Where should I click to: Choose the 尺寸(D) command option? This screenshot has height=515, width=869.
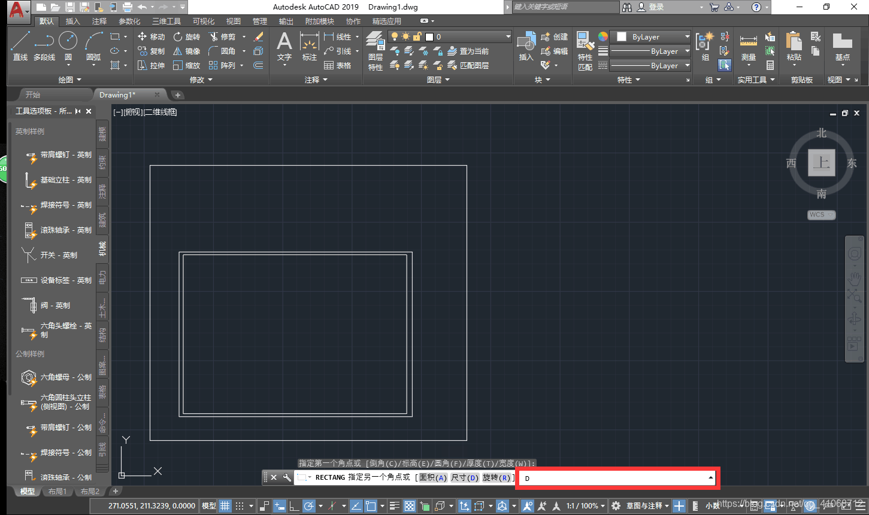tap(465, 477)
